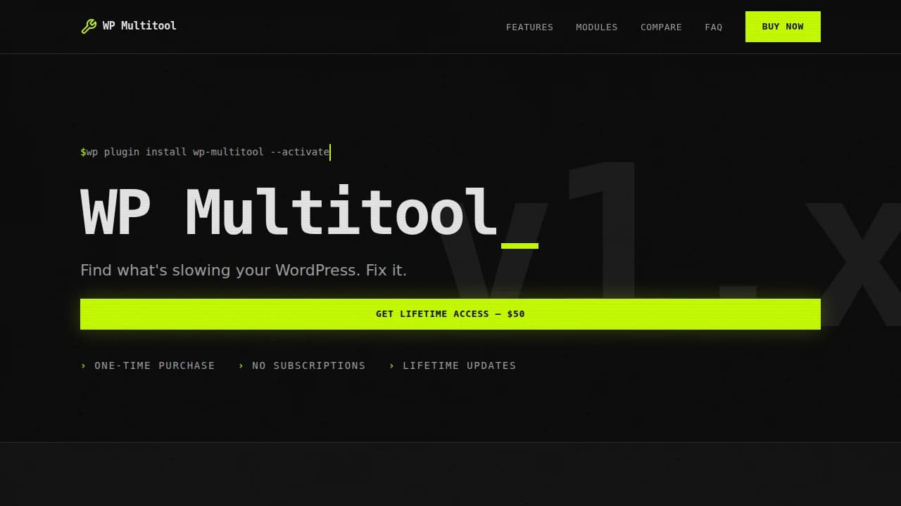
Task: Click the wrench icon in the header logo
Action: coord(88,26)
